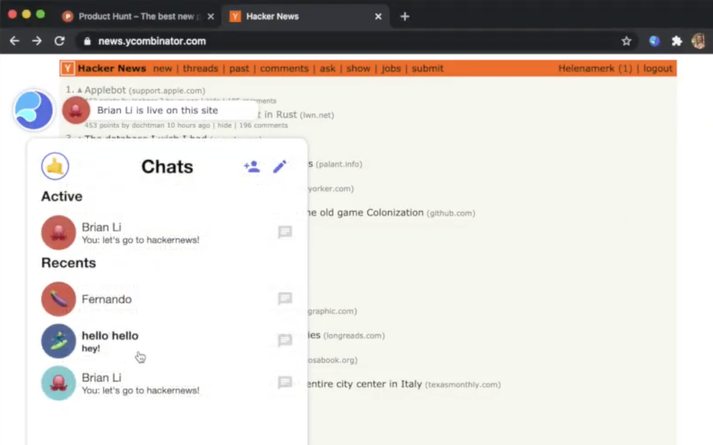Viewport: 713px width, 445px height.
Task: Click the dochtman author link
Action: 149,126
